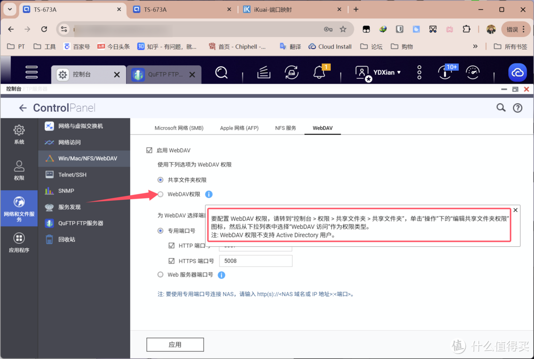Uncheck the HTTPS 端口号 checkbox
The width and height of the screenshot is (534, 359).
tap(172, 261)
